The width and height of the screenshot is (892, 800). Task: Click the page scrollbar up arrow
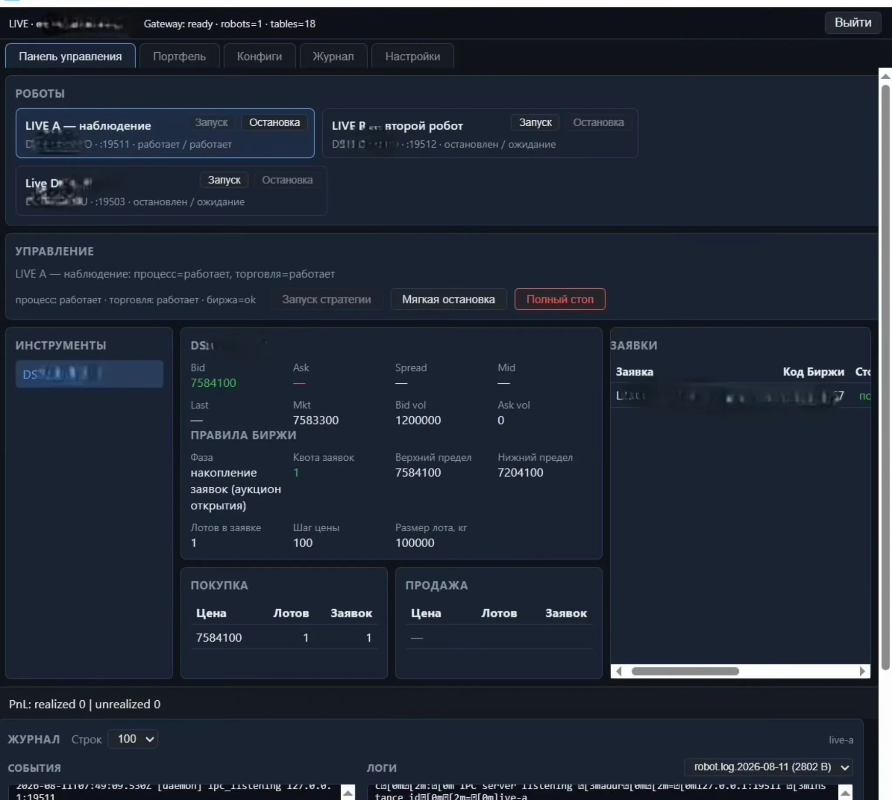pos(885,77)
